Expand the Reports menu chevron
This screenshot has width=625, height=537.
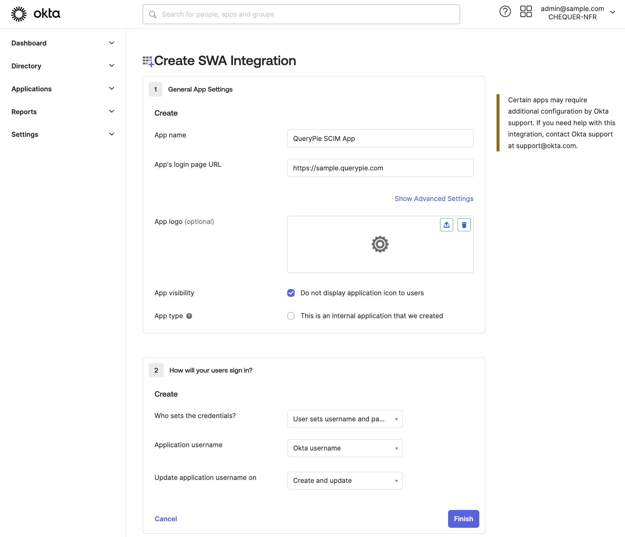click(112, 111)
